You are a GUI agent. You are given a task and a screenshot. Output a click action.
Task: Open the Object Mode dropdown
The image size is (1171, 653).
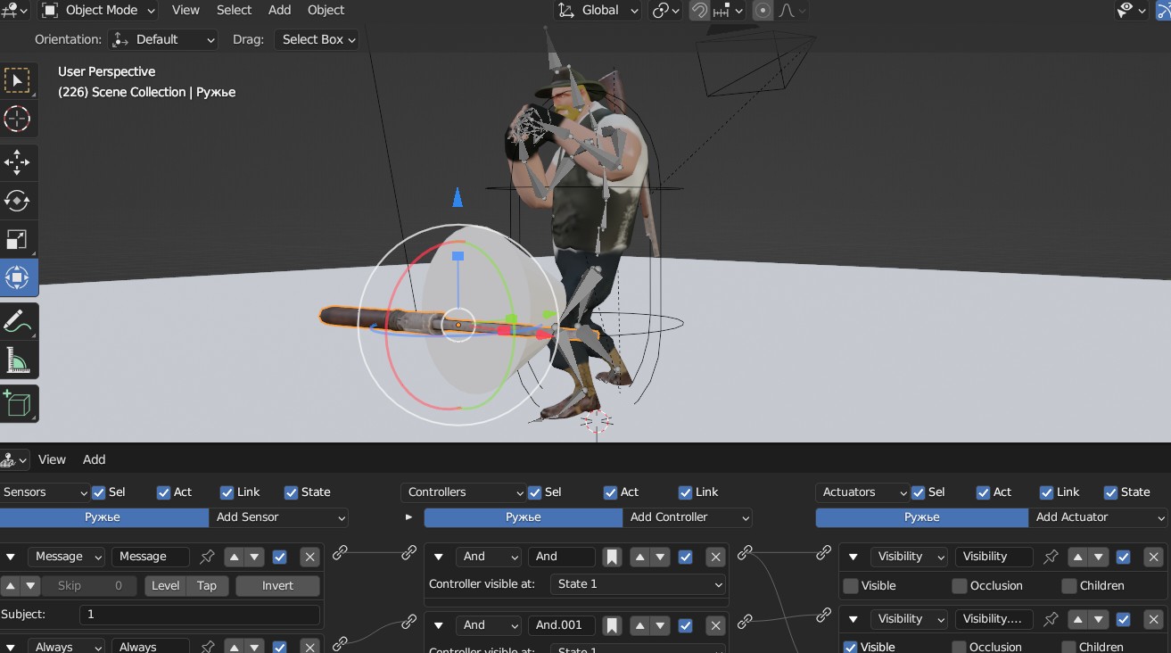click(x=98, y=11)
